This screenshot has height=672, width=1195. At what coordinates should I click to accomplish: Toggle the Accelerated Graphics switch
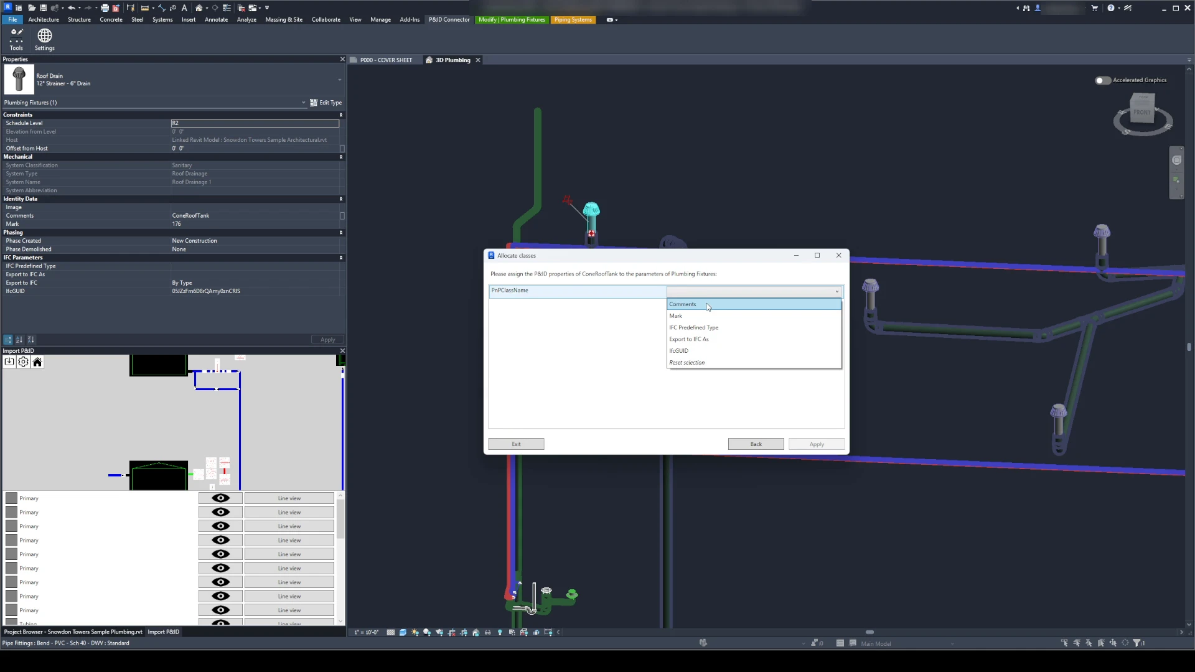(1102, 80)
